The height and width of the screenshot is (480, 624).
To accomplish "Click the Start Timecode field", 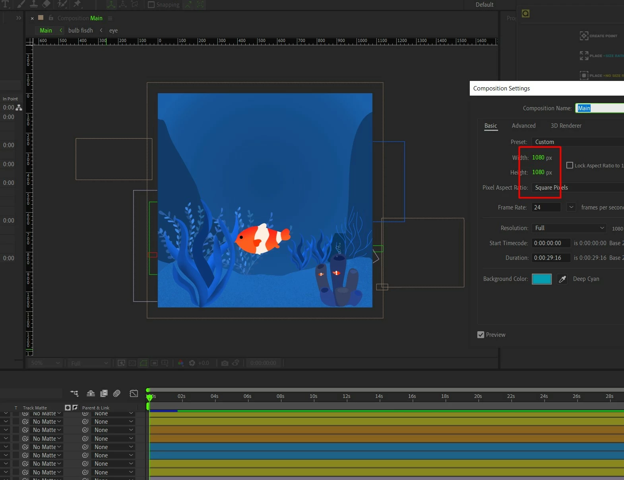I will pos(551,243).
